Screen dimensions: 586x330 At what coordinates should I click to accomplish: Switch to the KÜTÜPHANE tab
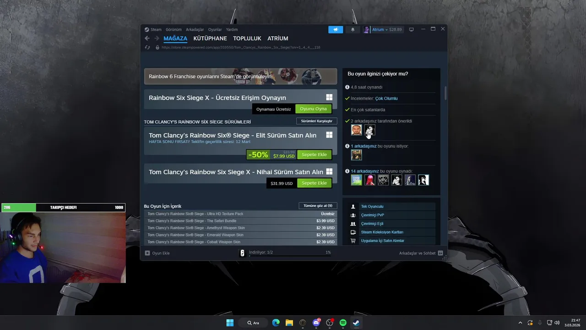[210, 38]
